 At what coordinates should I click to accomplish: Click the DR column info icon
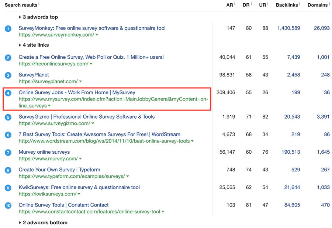coord(251,4)
